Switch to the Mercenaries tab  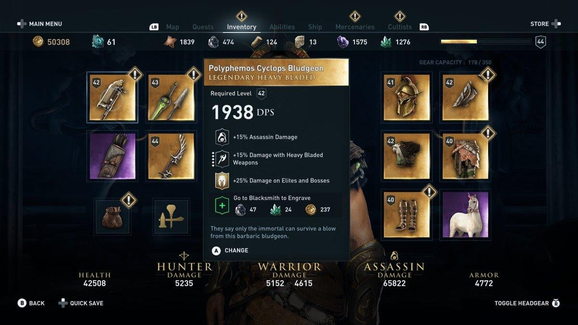point(355,27)
